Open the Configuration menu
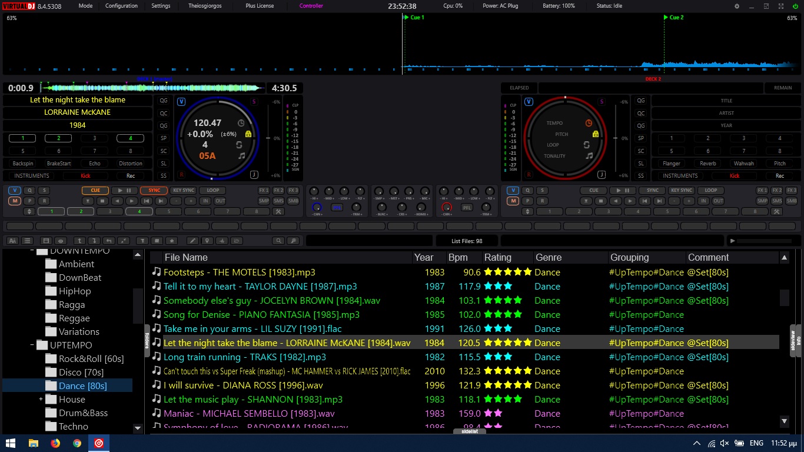The image size is (804, 452). click(x=121, y=6)
